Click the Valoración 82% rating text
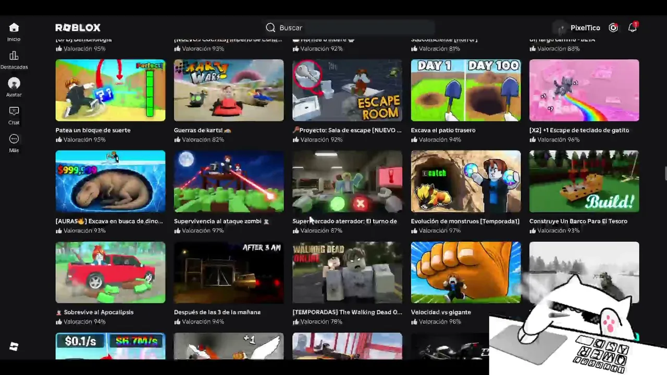The image size is (667, 375). click(x=203, y=140)
